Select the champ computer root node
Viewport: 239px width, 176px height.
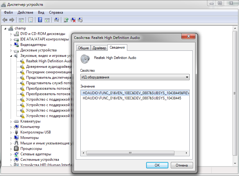(x=20, y=28)
